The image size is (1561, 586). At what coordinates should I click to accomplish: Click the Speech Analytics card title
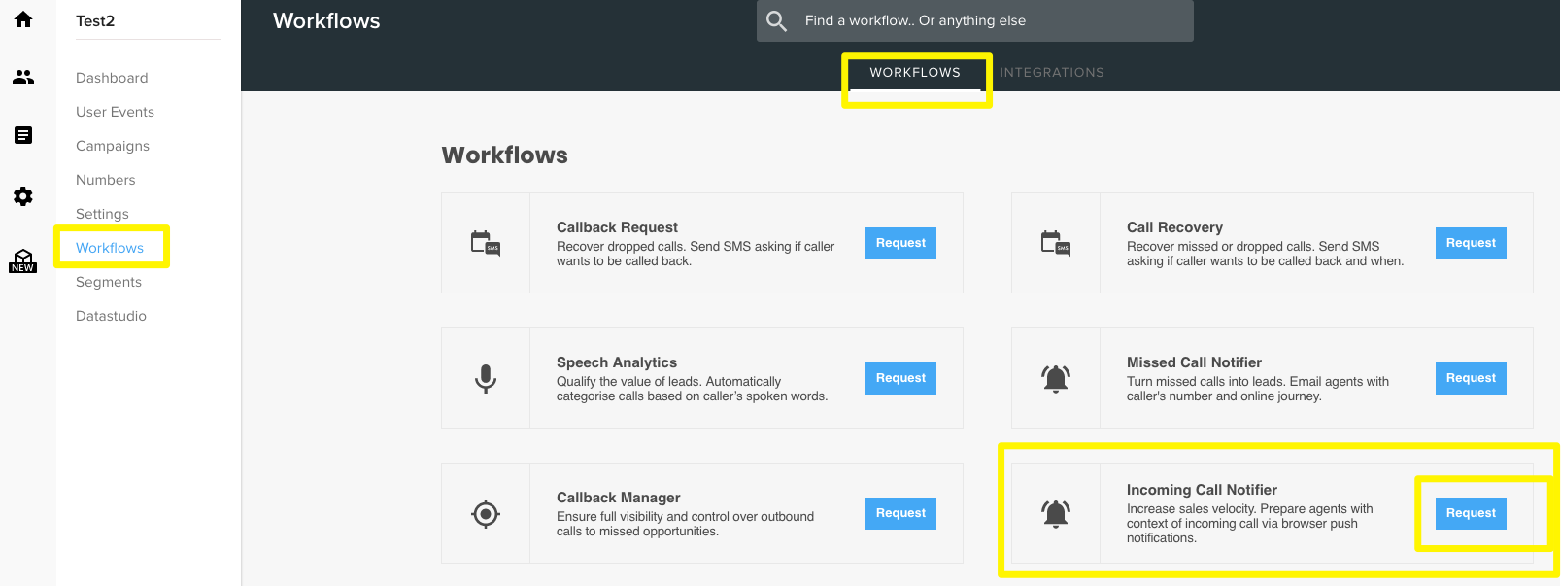click(x=617, y=362)
